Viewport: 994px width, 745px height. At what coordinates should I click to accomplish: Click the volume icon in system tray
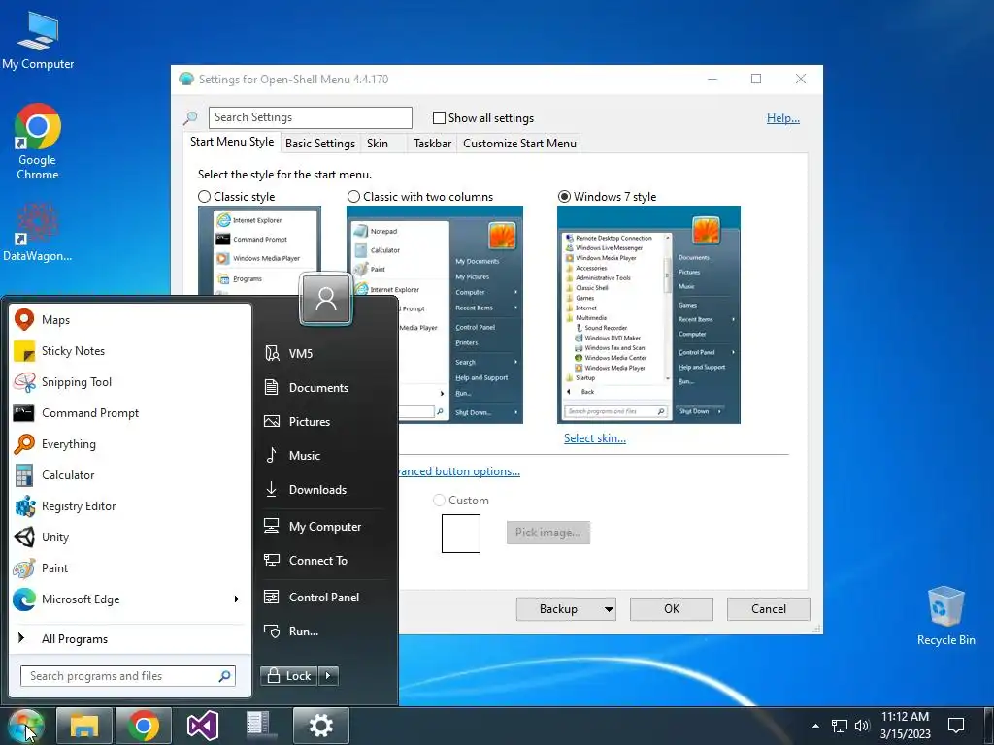862,726
